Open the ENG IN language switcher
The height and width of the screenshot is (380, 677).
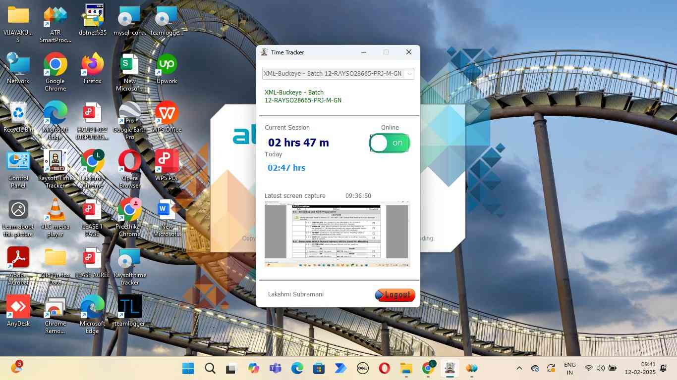[570, 368]
